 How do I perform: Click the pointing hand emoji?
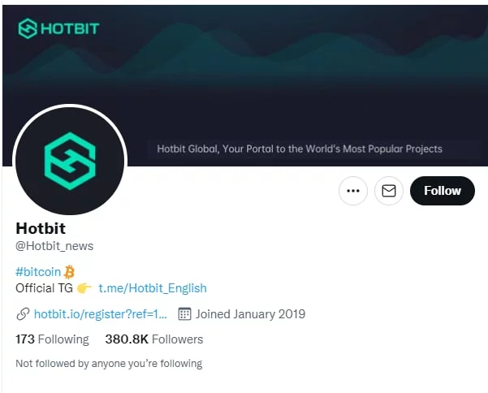pos(84,287)
